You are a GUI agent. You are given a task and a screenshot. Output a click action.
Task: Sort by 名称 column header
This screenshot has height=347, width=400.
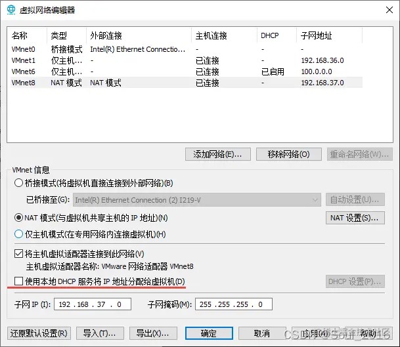coord(28,35)
